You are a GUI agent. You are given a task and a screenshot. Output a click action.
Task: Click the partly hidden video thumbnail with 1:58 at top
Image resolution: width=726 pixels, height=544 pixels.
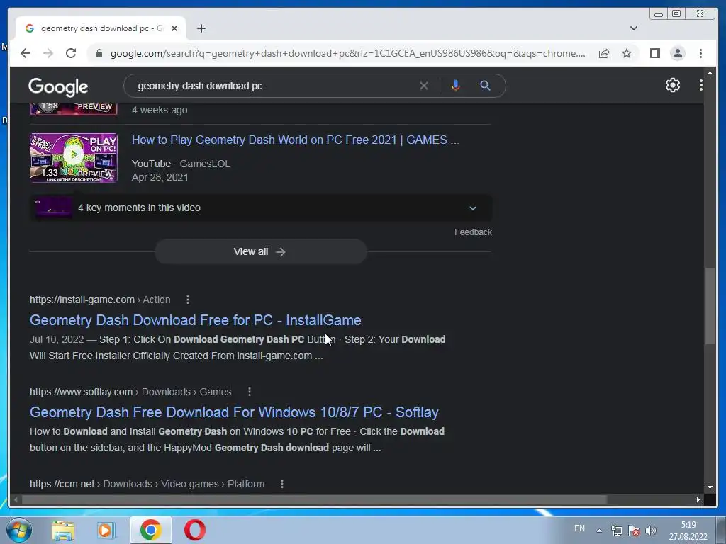pos(74,108)
